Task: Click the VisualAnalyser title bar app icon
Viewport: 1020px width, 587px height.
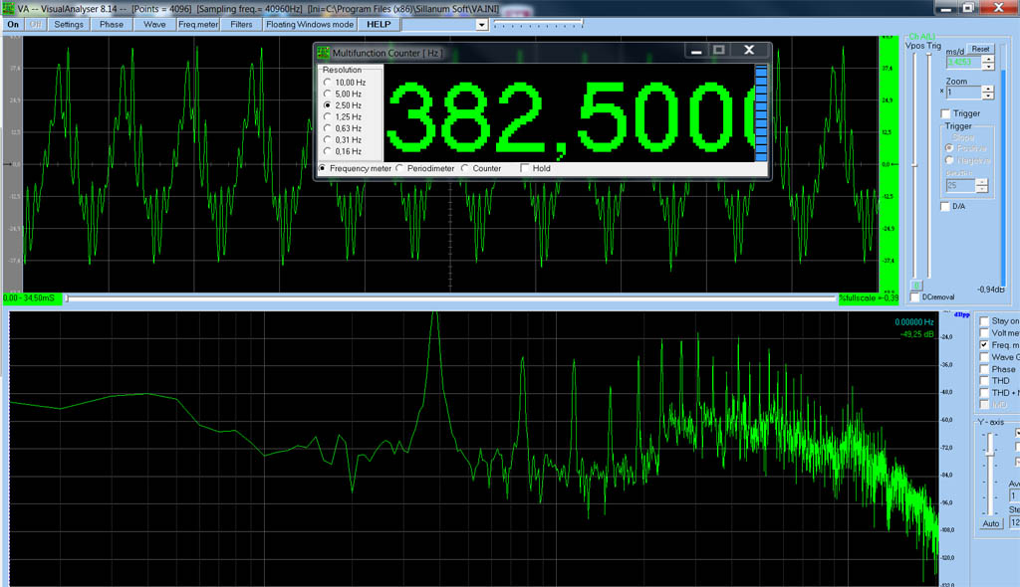Action: 8,8
